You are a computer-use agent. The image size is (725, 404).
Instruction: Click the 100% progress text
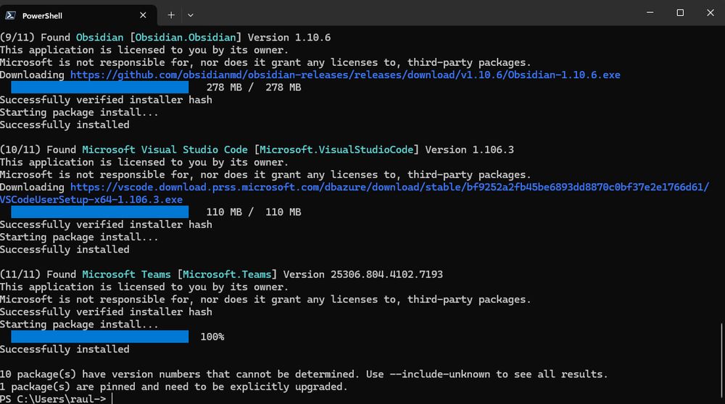click(x=212, y=337)
